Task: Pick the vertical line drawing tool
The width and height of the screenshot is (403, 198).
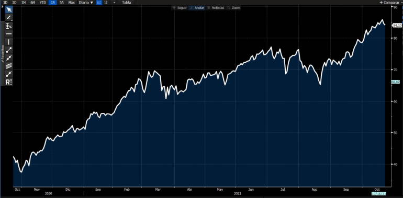Action: pyautogui.click(x=9, y=42)
